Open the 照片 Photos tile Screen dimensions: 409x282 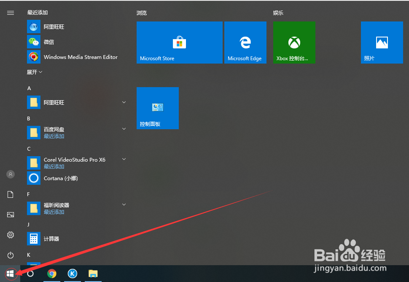(x=382, y=43)
